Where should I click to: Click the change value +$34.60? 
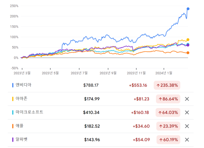coord(141,126)
